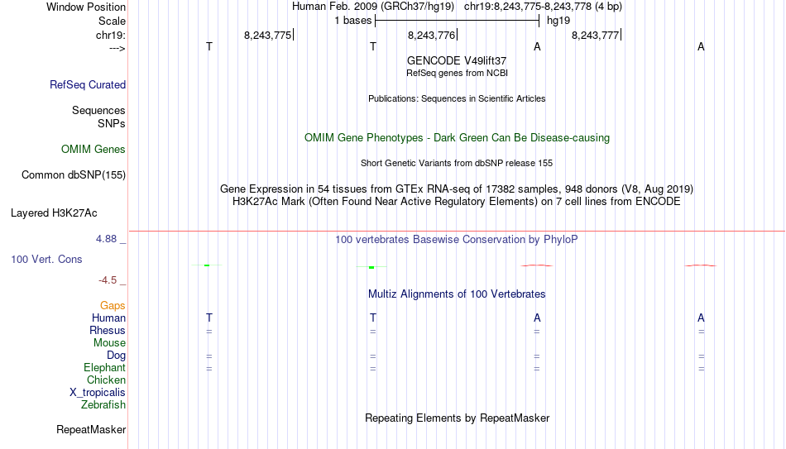
Task: Click the Sequences track label
Action: 98,110
